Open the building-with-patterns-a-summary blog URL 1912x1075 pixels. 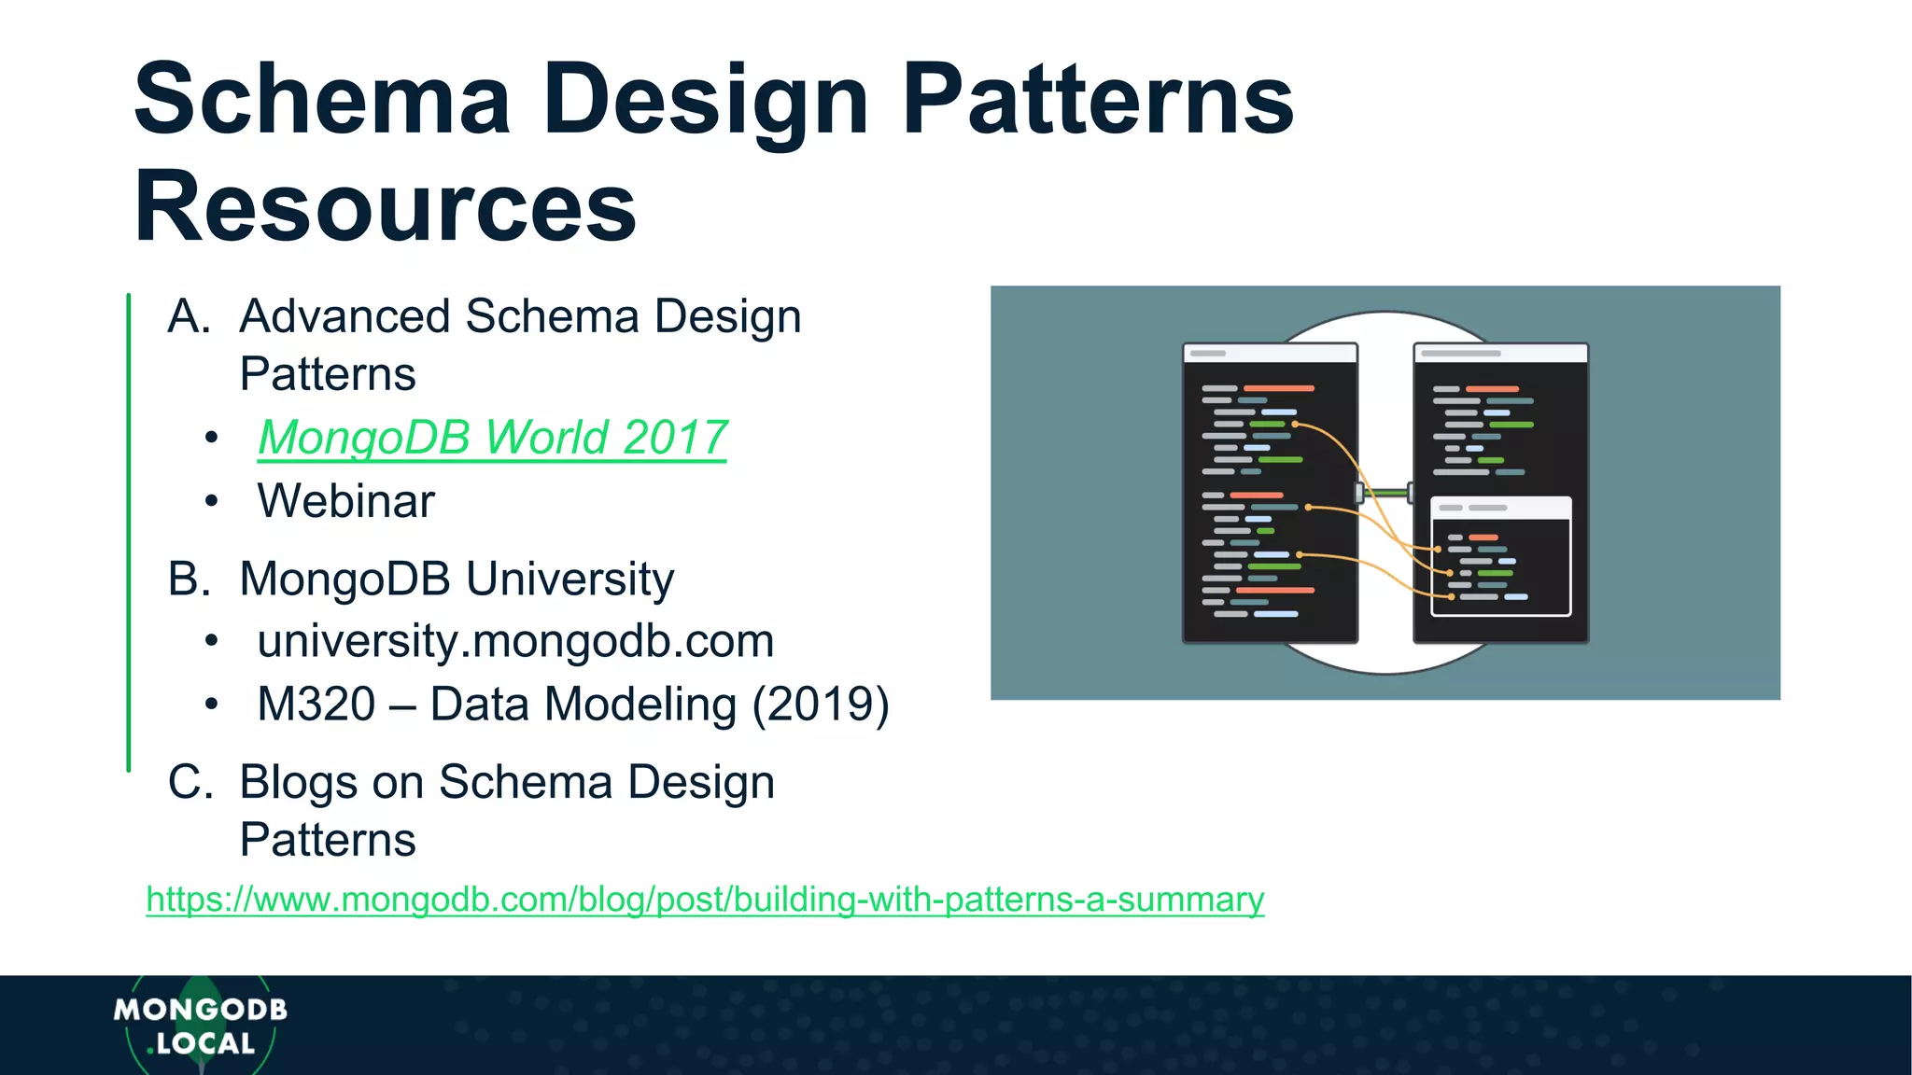point(705,900)
